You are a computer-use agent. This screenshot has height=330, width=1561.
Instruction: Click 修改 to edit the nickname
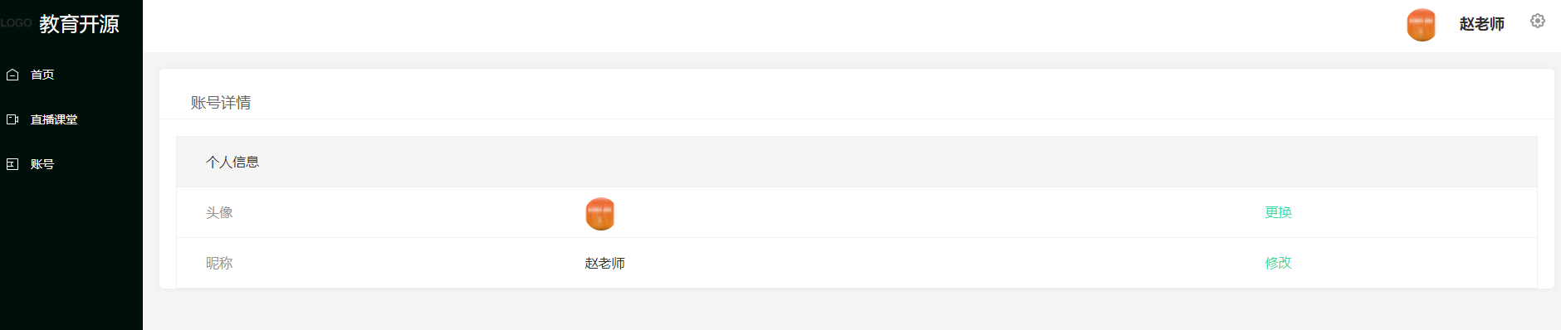tap(1278, 263)
